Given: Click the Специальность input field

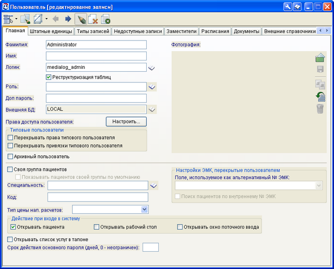Looking at the screenshot, I should pyautogui.click(x=98, y=185).
